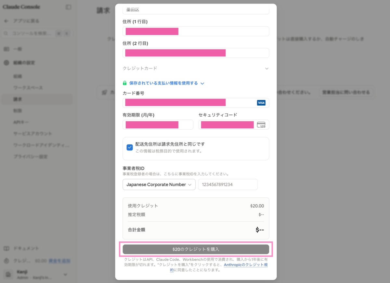Image resolution: width=390 pixels, height=283 pixels.
Task: Click the 合計金額 label
Action: pyautogui.click(x=136, y=230)
